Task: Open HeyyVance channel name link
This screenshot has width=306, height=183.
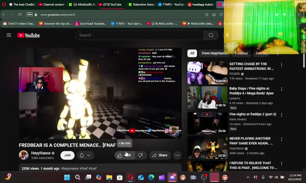Action: pyautogui.click(x=41, y=153)
